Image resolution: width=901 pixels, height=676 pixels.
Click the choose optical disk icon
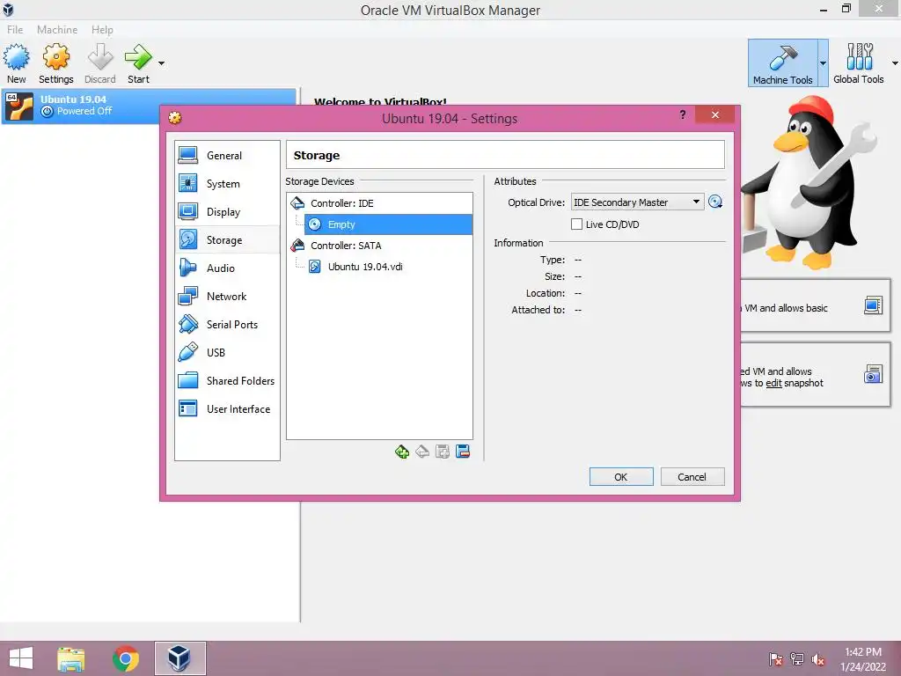pos(715,202)
